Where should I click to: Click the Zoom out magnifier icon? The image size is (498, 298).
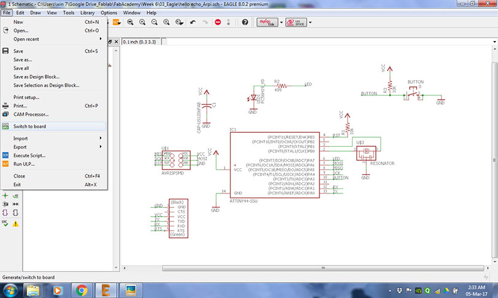(x=155, y=22)
